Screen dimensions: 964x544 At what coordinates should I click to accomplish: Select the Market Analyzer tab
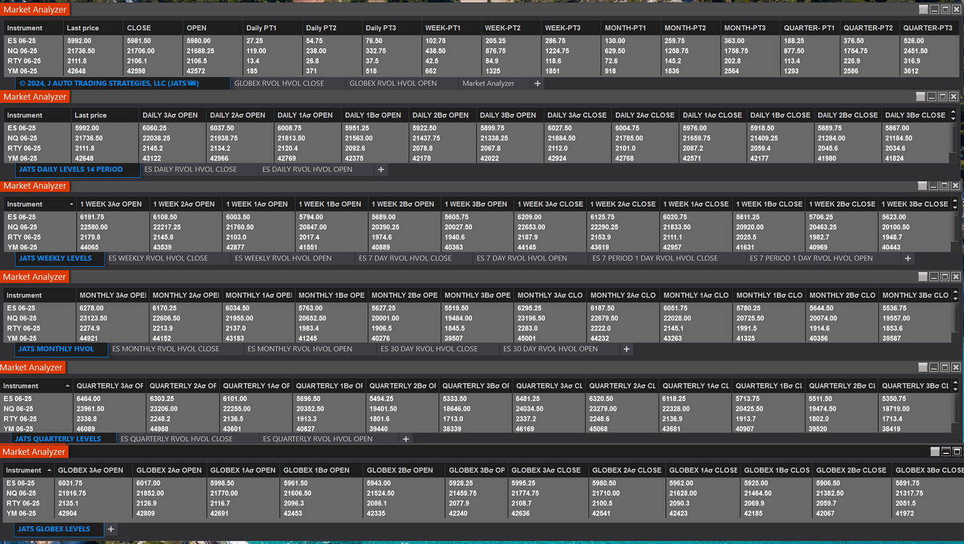[488, 83]
